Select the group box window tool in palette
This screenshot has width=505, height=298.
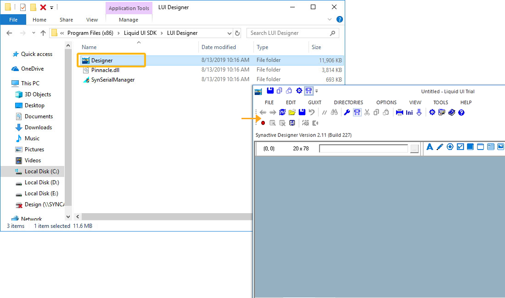tap(480, 147)
